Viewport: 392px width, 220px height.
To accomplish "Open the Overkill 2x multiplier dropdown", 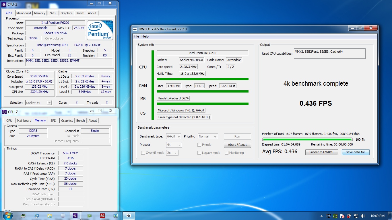I will (172, 153).
